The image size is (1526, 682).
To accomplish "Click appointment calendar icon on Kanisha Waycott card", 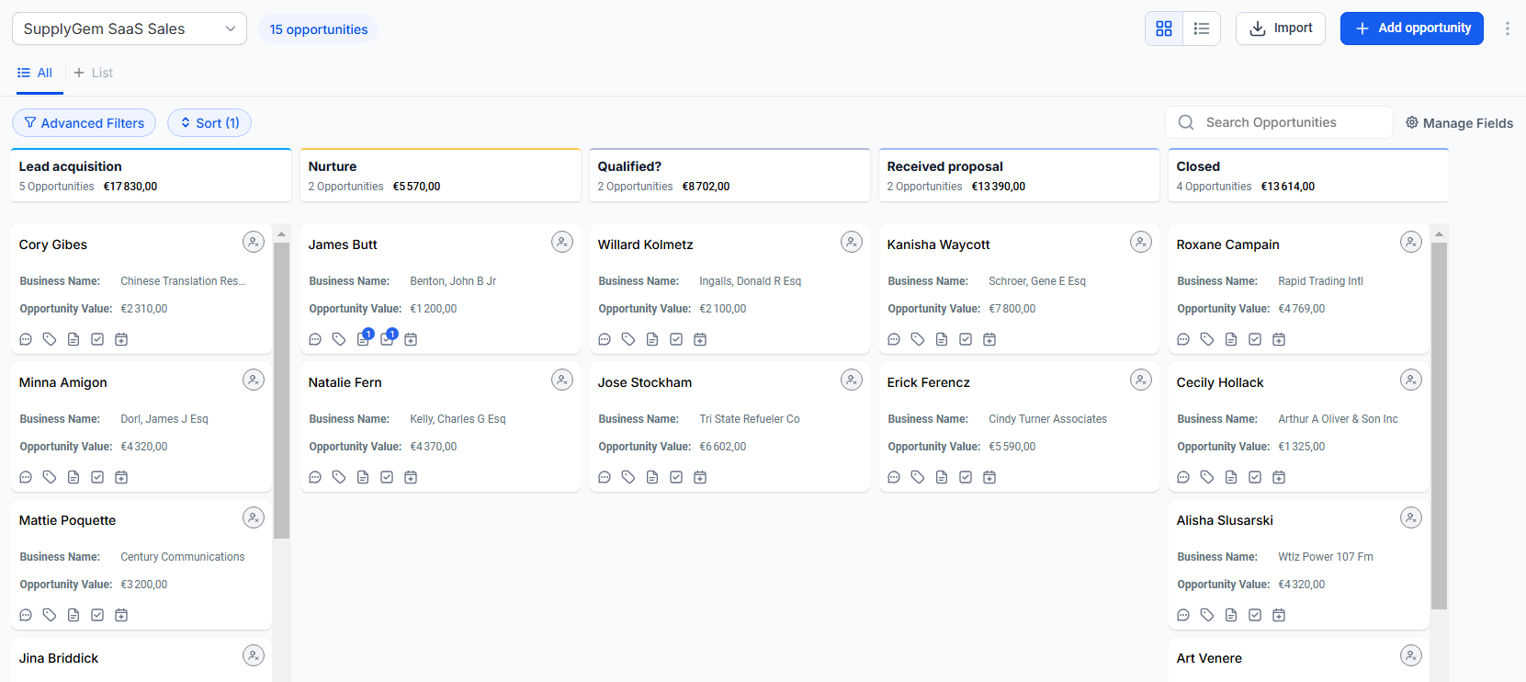I will pos(989,339).
